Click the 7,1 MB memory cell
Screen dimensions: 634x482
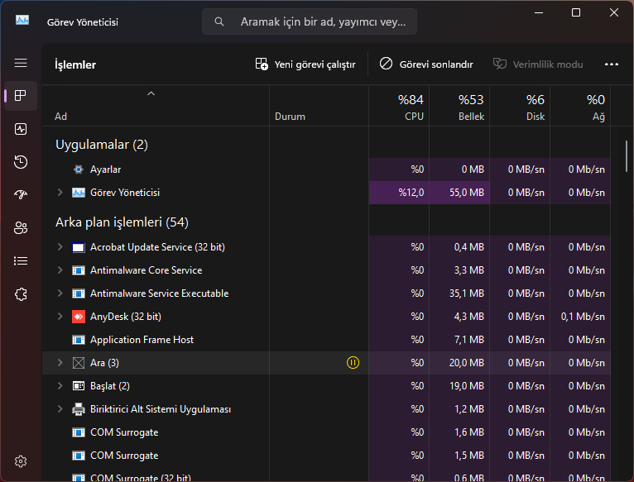pyautogui.click(x=459, y=340)
